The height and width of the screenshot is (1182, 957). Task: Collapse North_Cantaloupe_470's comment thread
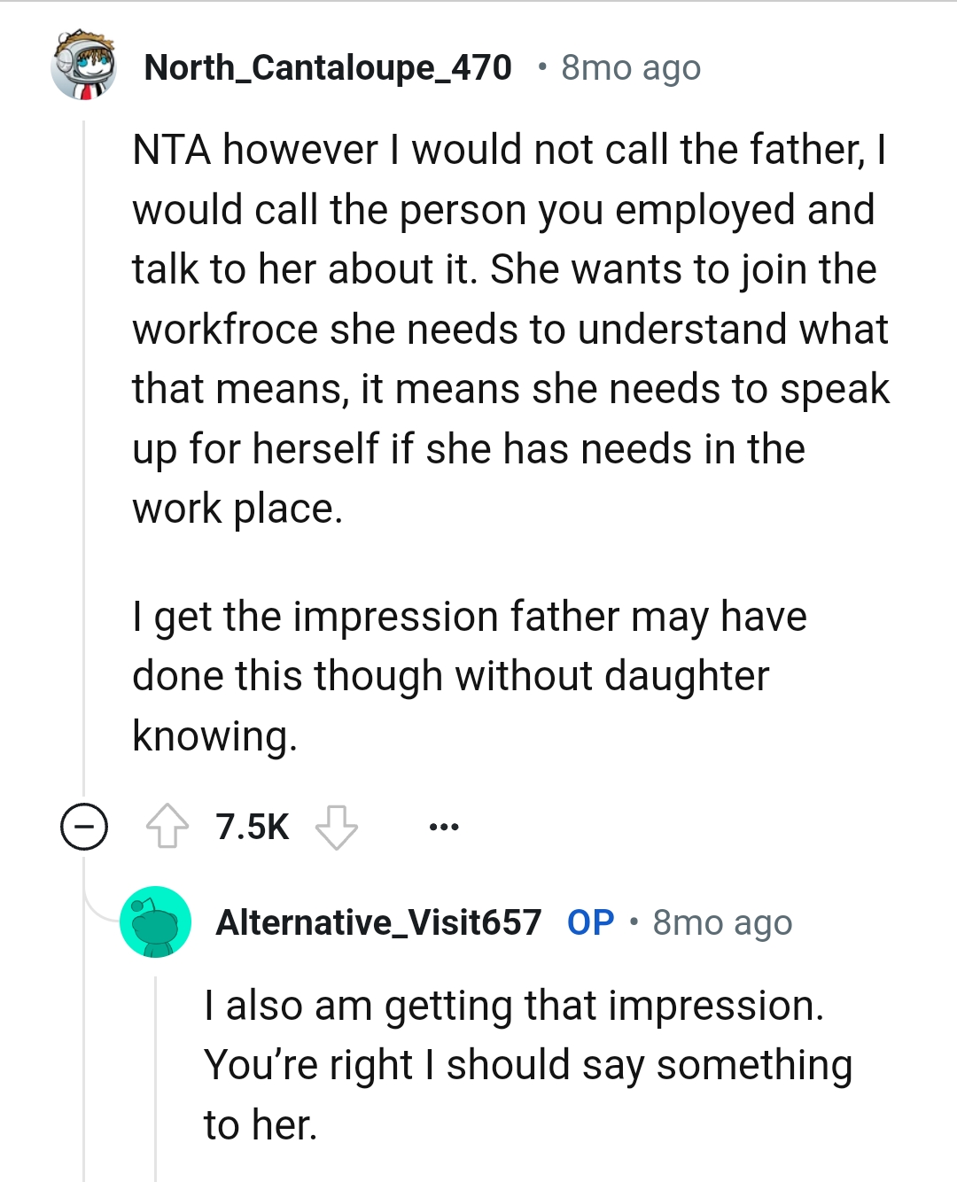tap(82, 827)
